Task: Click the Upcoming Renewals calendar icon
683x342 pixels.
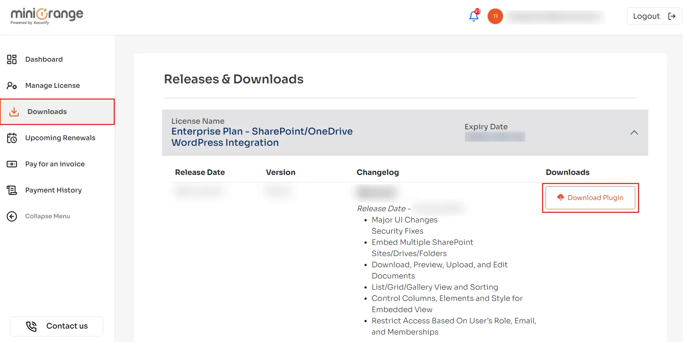Action: pos(12,138)
